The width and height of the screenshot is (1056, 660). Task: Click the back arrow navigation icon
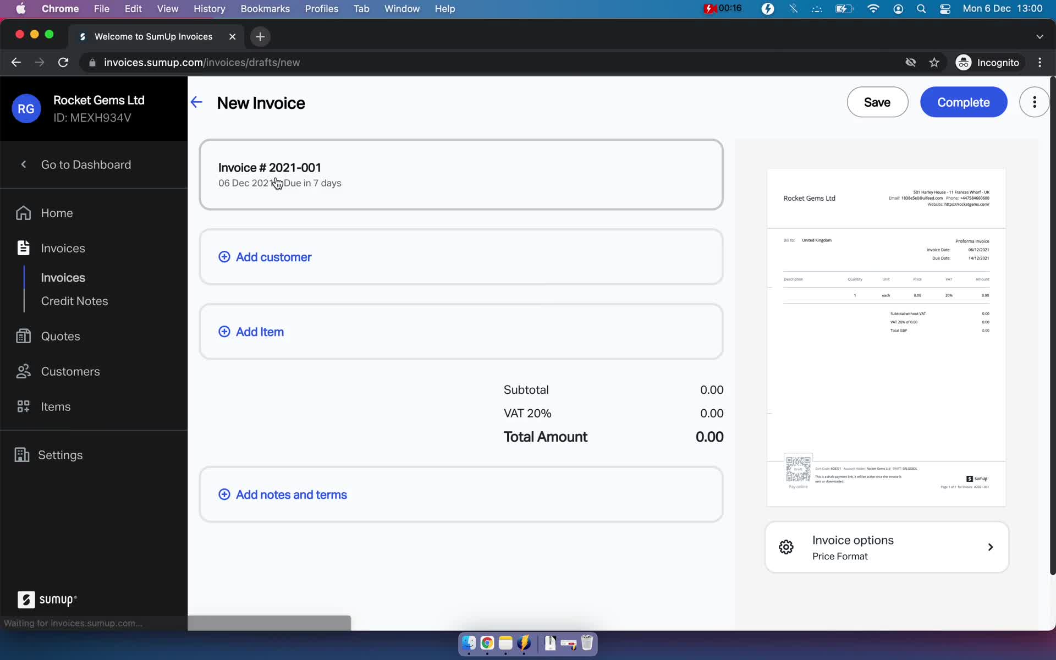[197, 102]
